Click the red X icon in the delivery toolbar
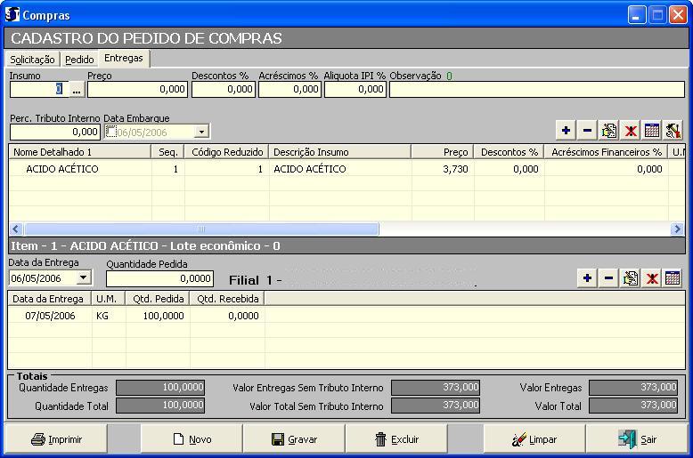Image resolution: width=693 pixels, height=458 pixels. (x=652, y=278)
